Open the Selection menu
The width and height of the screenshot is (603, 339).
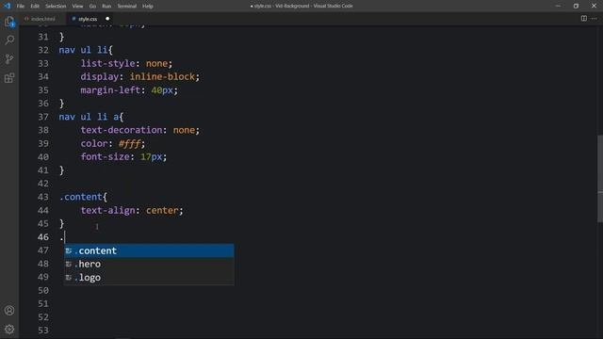pos(56,7)
